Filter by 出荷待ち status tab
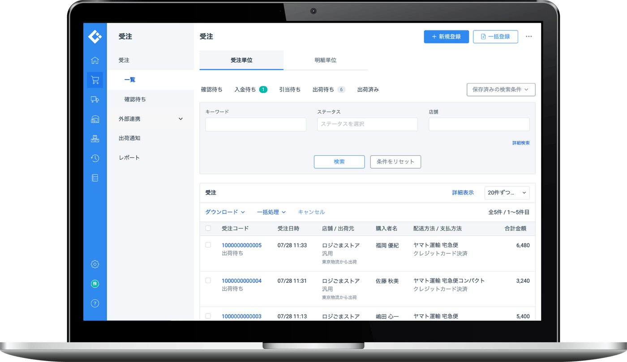The width and height of the screenshot is (627, 362). [329, 89]
